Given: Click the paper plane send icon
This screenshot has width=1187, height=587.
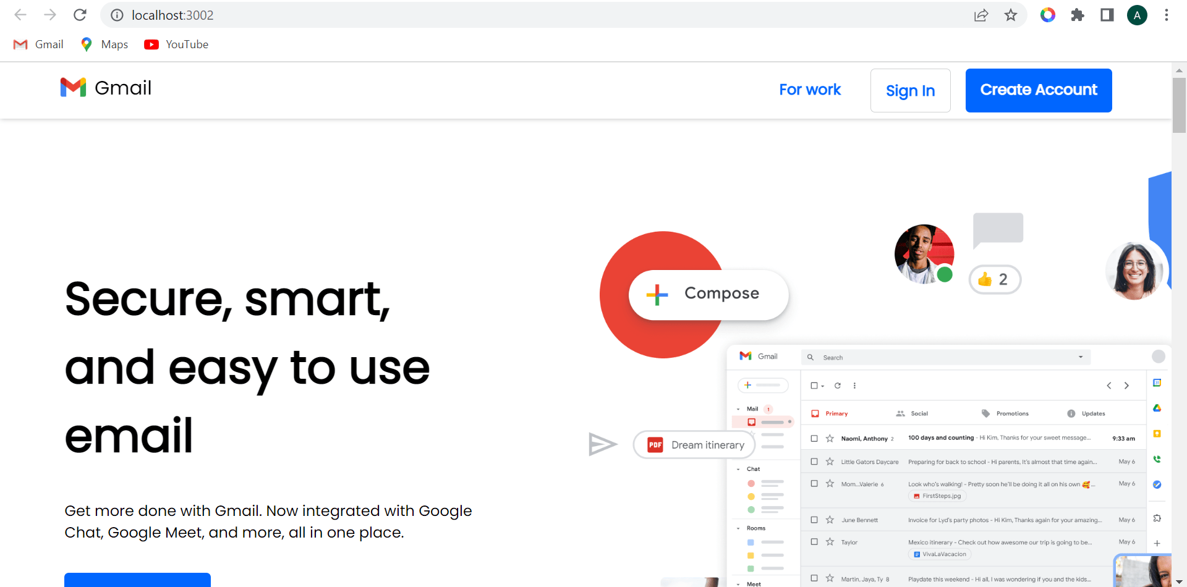Looking at the screenshot, I should coord(603,444).
